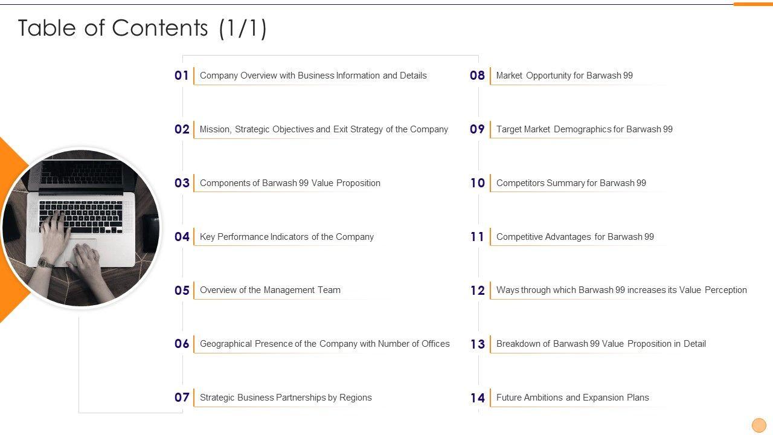Click the orange accent bar at top corner
The width and height of the screenshot is (773, 435).
752,4
